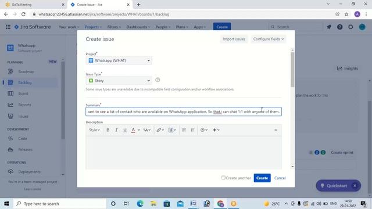Open Jira help question mark icon
Screen dimensions: 372x209
click(339, 27)
